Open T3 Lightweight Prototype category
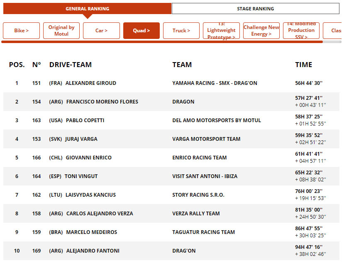 [221, 31]
